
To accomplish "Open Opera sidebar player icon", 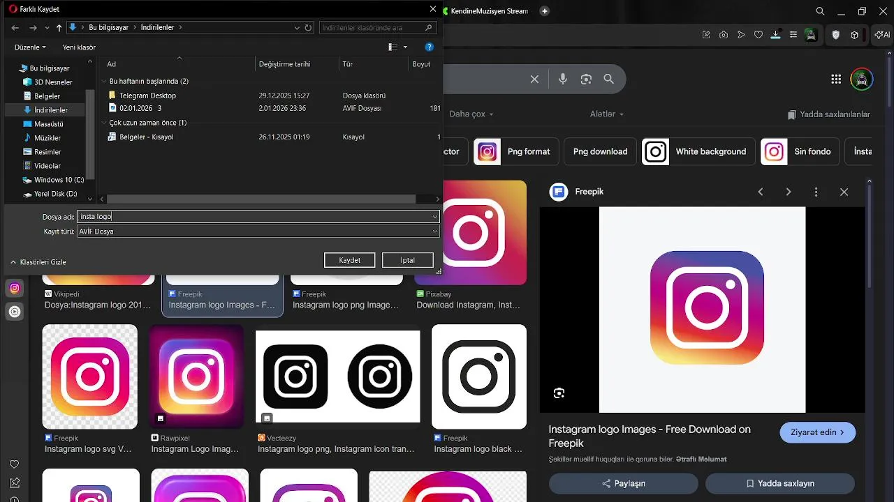I will 15,312.
